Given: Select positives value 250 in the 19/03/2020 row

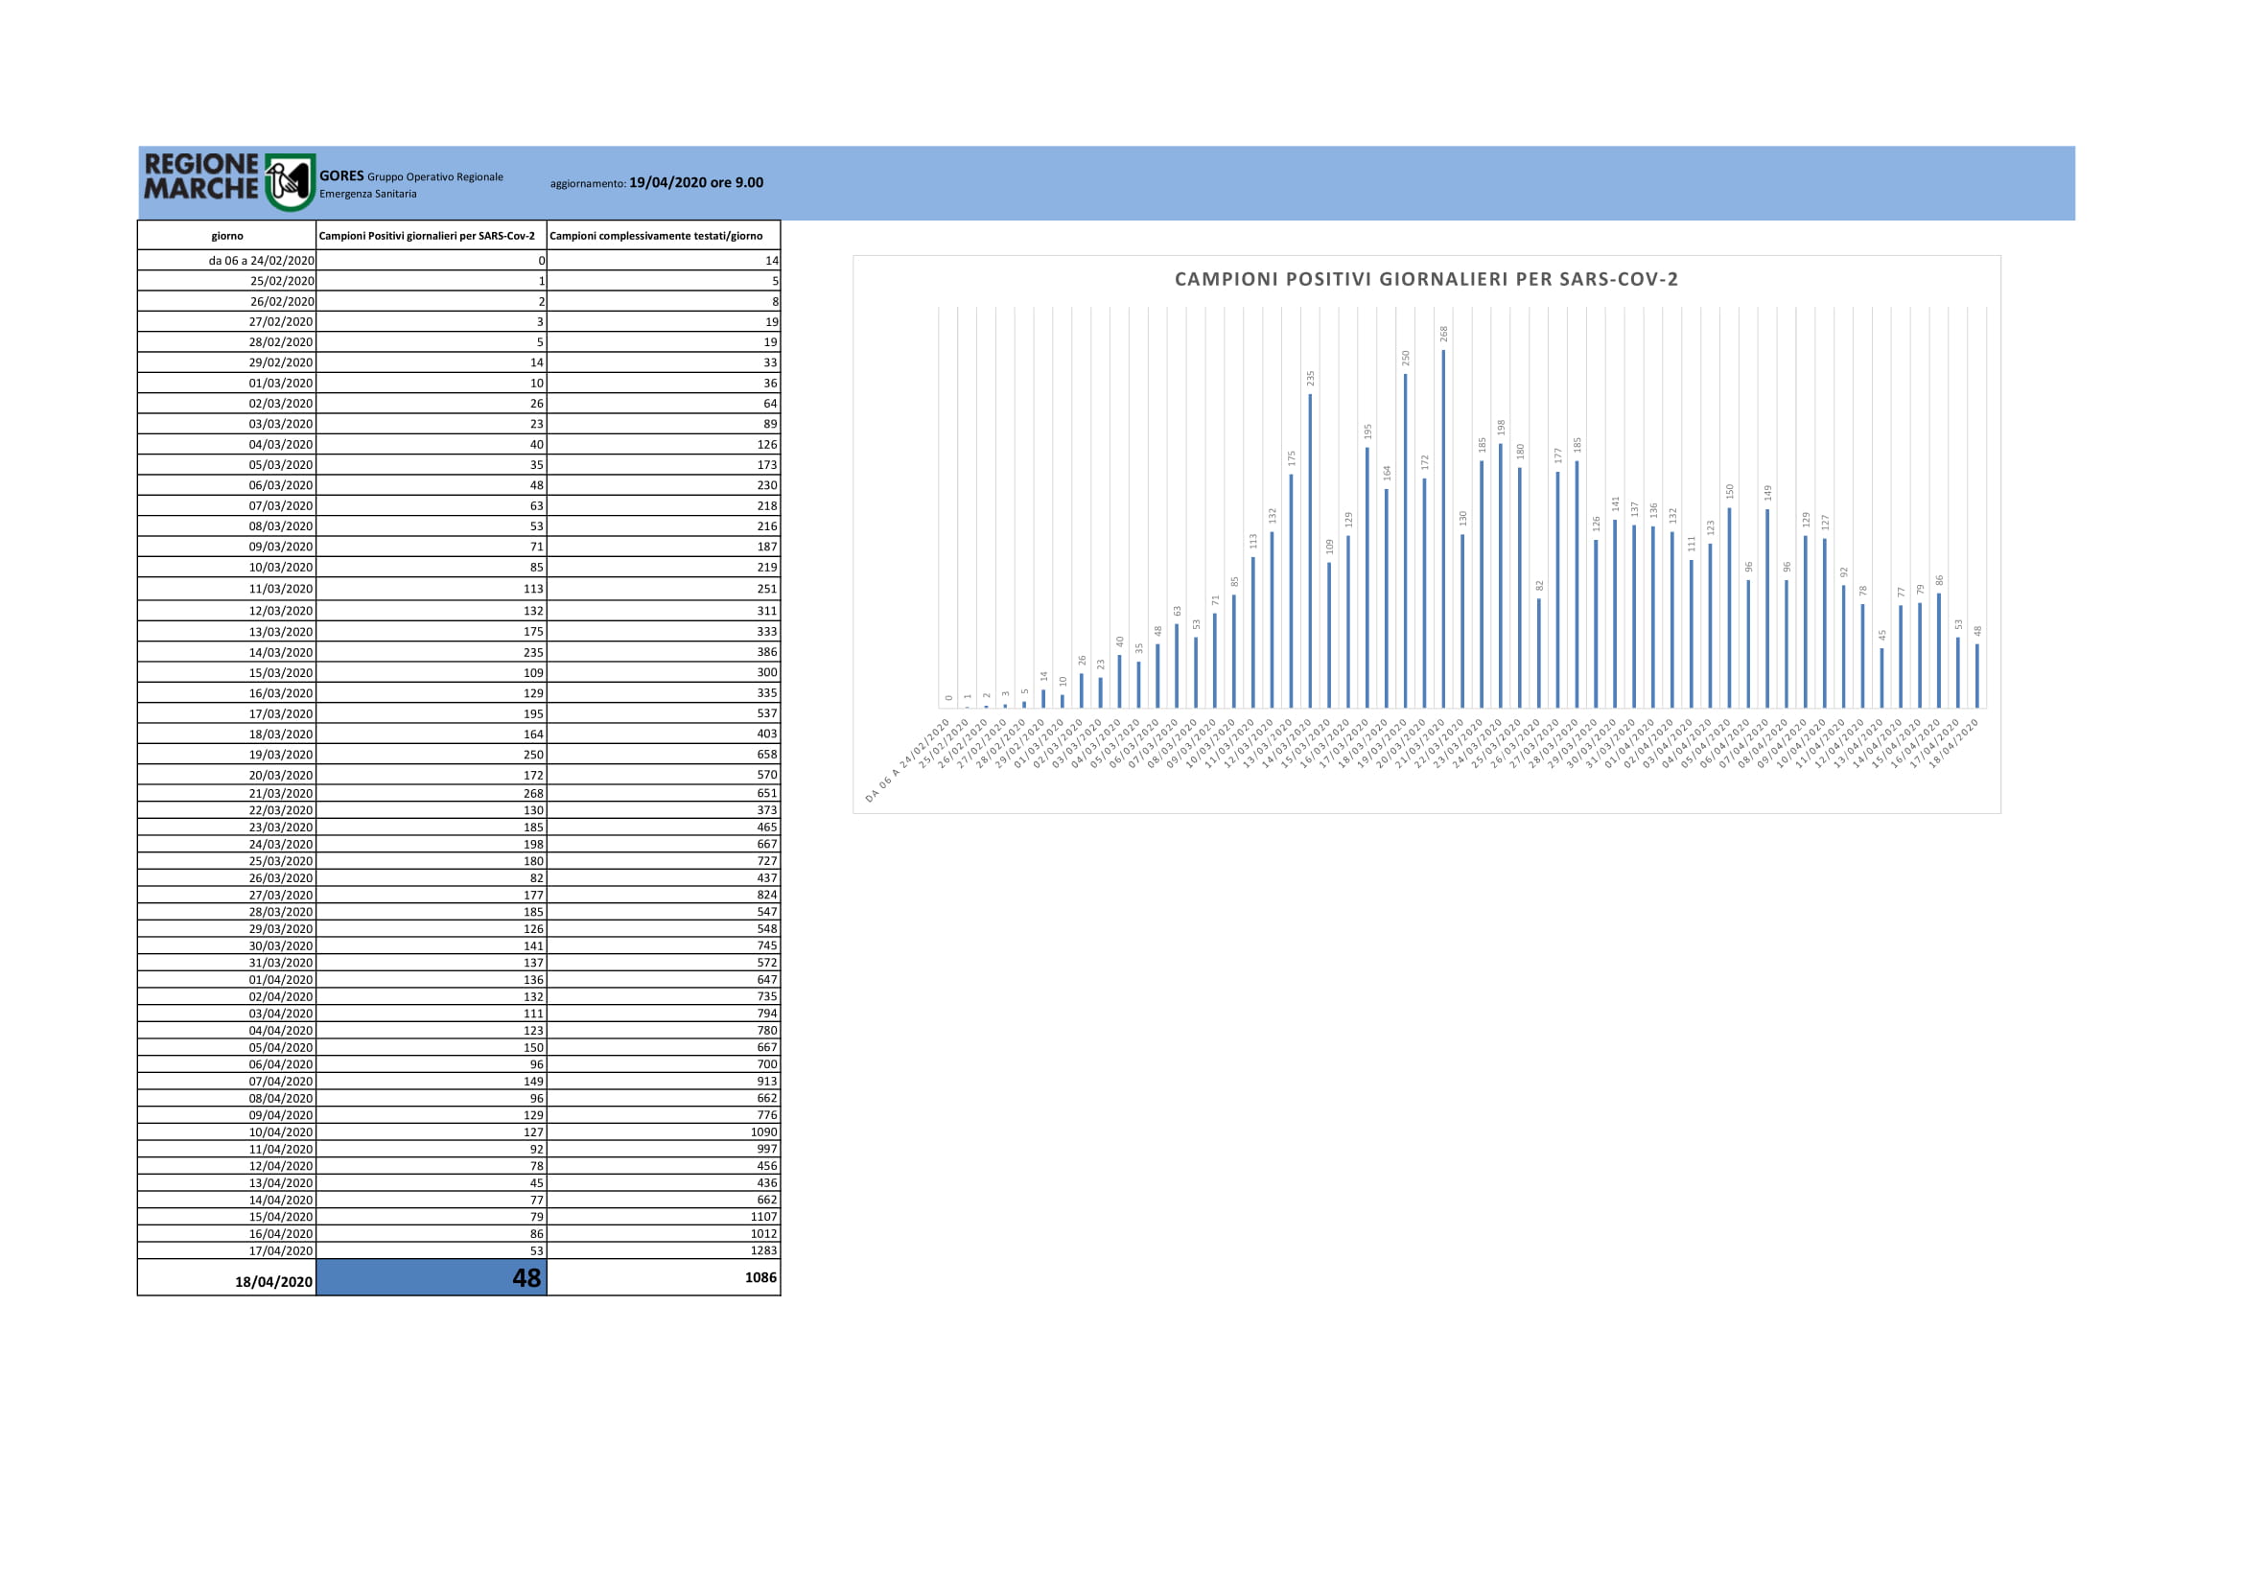Looking at the screenshot, I should pyautogui.click(x=431, y=755).
